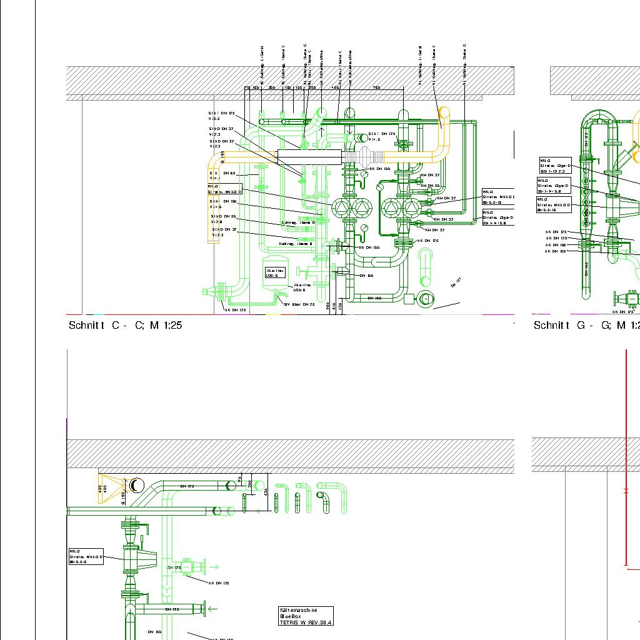Click 'AK DN 100' label in Schnitt G-G
This screenshot has height=640, width=640.
point(556,245)
